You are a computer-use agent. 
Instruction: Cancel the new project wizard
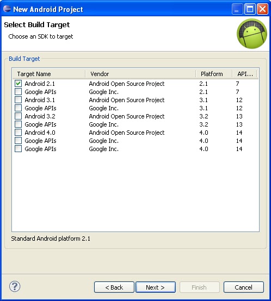click(243, 287)
